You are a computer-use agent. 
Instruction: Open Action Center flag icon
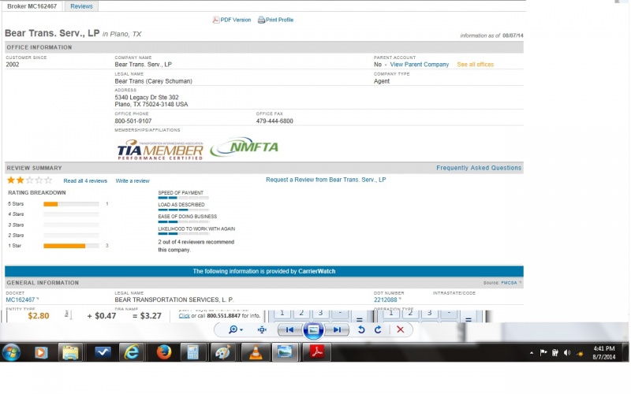(543, 352)
